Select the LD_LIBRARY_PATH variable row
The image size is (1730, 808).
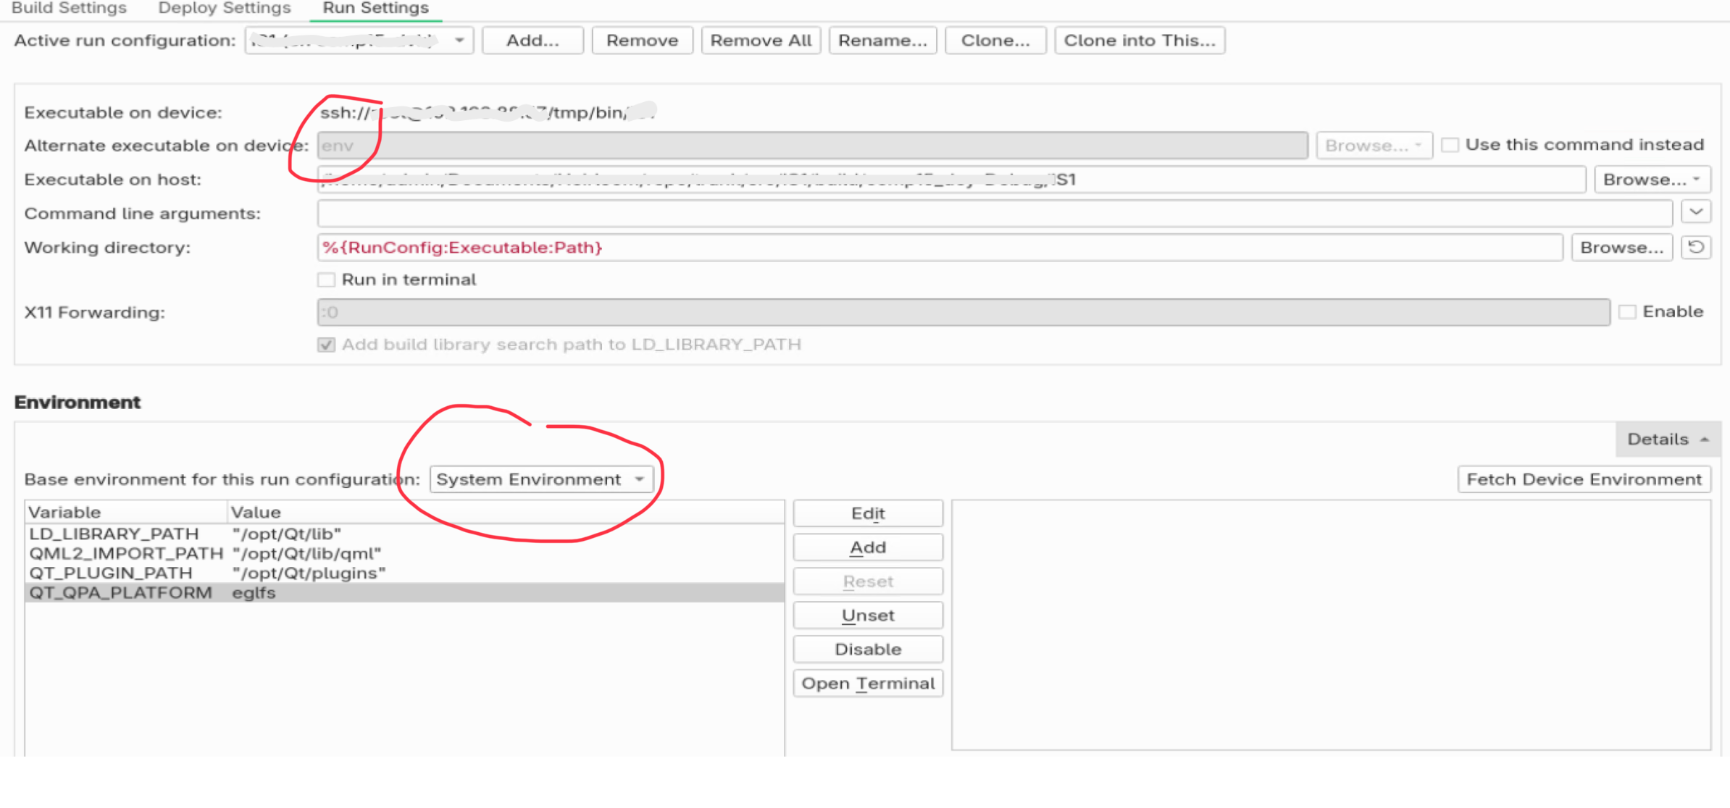click(x=114, y=534)
